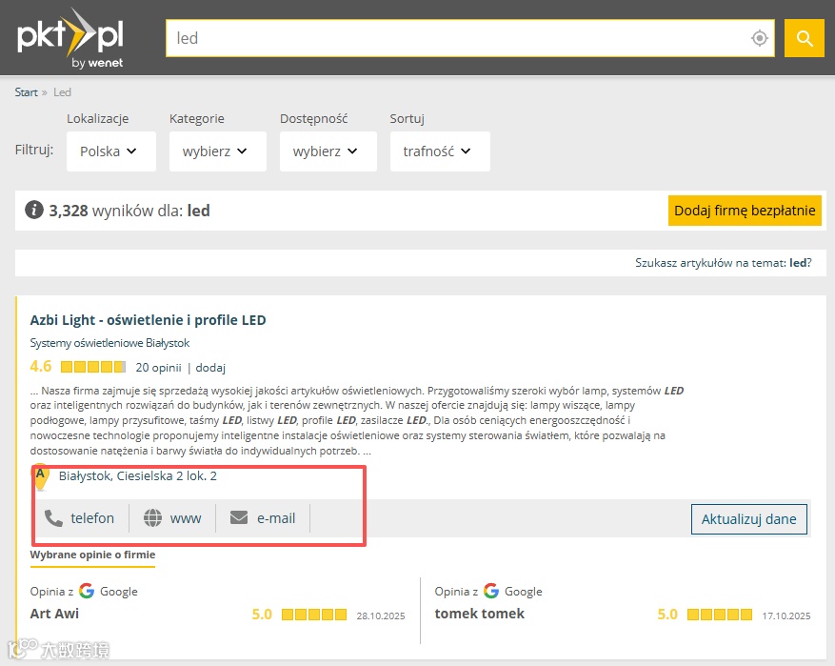Click the 20 opinii link
The image size is (835, 666).
click(158, 368)
